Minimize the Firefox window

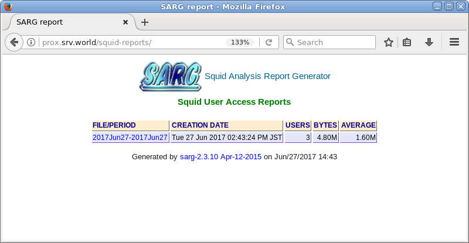click(437, 6)
